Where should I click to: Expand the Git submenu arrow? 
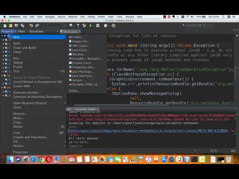tap(65, 142)
